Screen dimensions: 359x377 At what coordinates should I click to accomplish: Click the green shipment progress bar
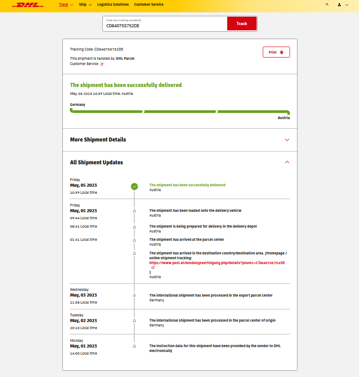(x=180, y=112)
